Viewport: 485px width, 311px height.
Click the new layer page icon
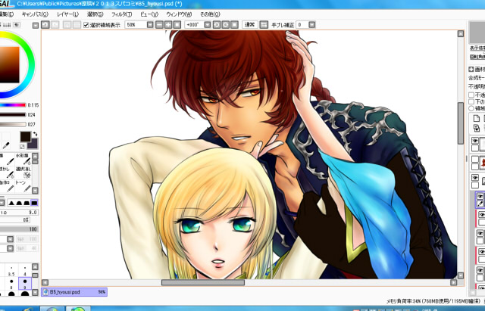click(477, 118)
